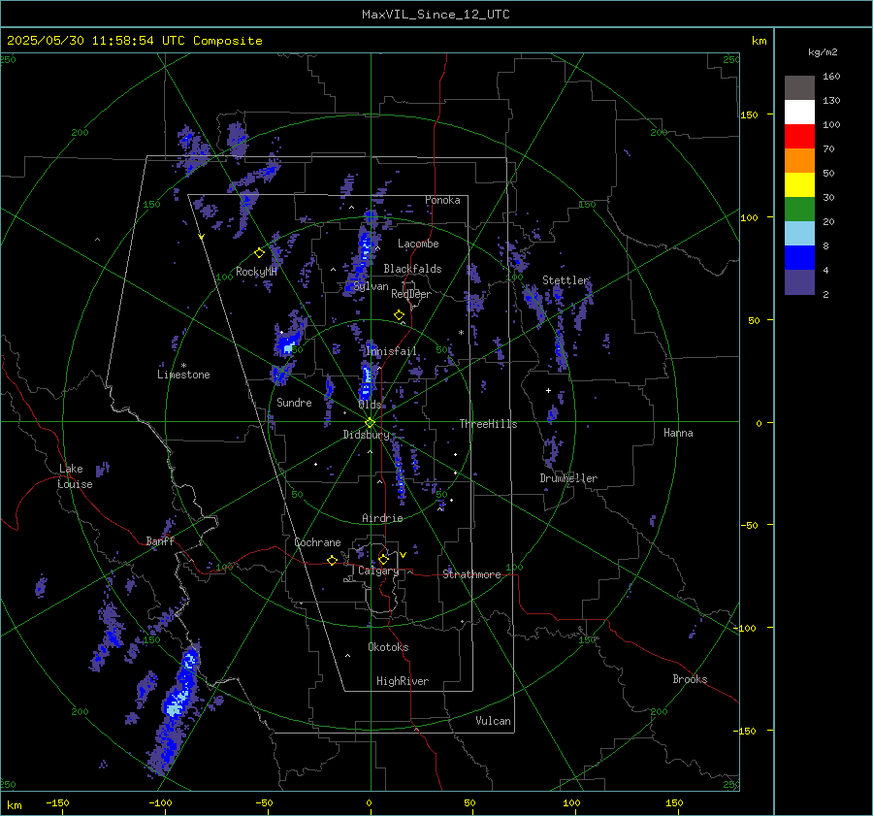The image size is (873, 816).
Task: Click the yellow diamond marker above RedDeer road
Action: 399,315
